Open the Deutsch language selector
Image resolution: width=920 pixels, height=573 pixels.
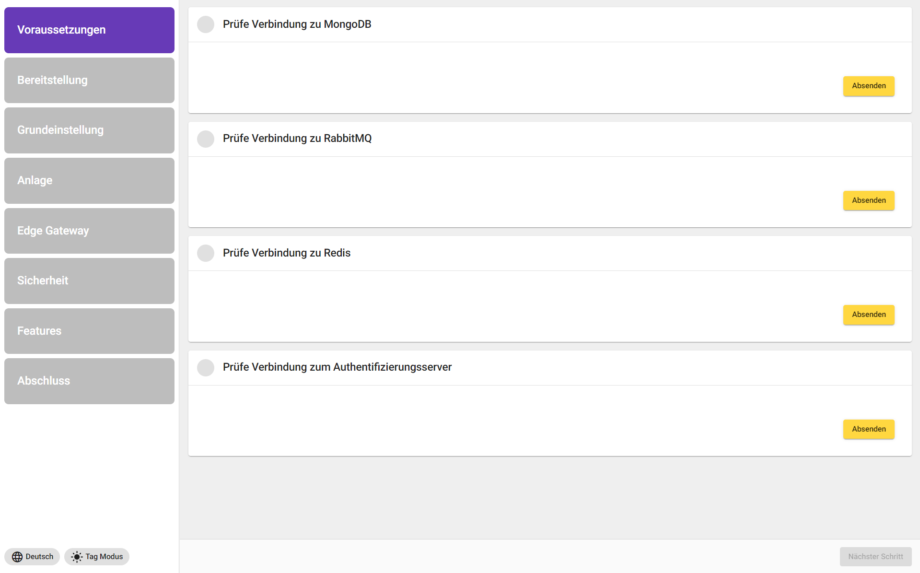[32, 557]
